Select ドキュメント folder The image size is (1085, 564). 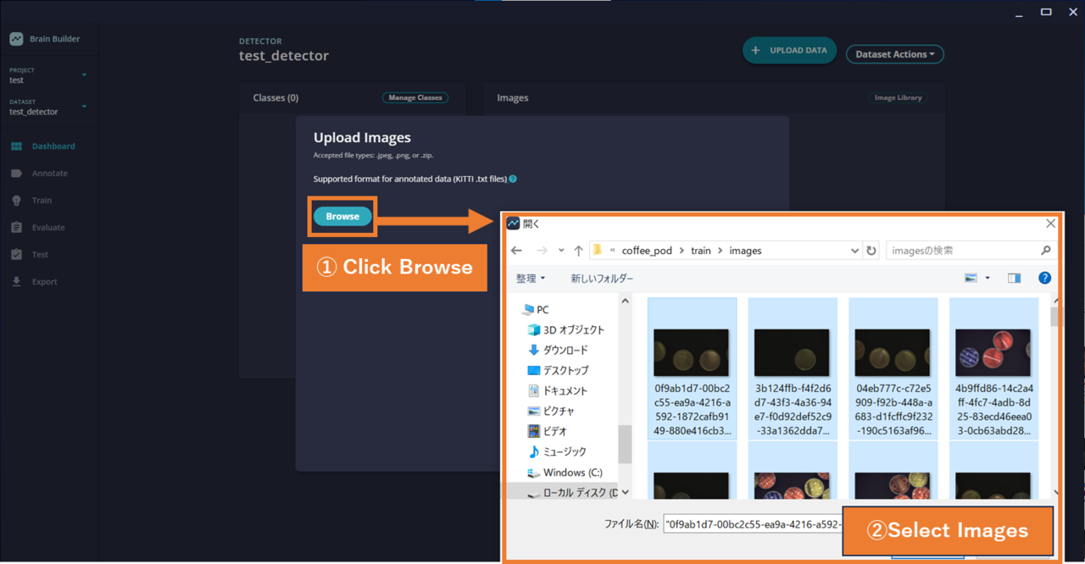pos(558,391)
